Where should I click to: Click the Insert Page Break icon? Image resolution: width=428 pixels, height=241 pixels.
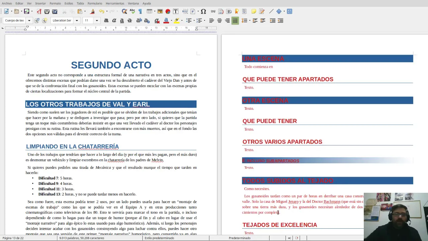[x=185, y=11]
